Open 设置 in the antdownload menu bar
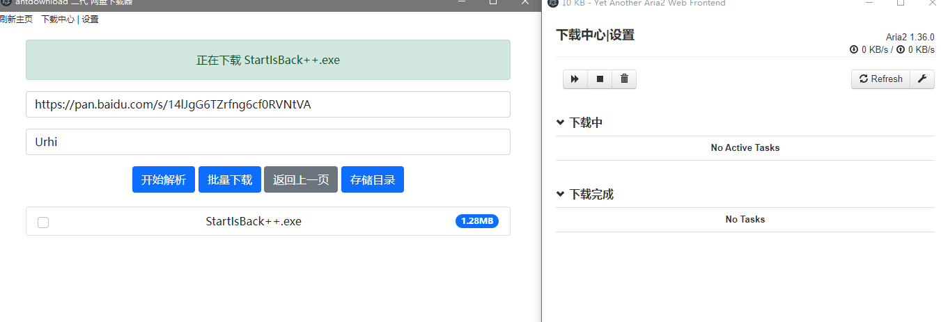Screen dimensions: 941x322 (91, 19)
